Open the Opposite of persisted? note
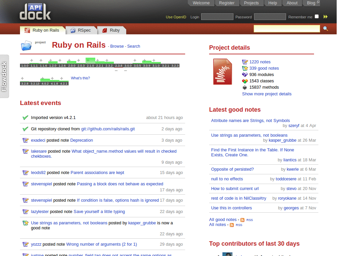This screenshot has height=256, width=341. pos(232,169)
